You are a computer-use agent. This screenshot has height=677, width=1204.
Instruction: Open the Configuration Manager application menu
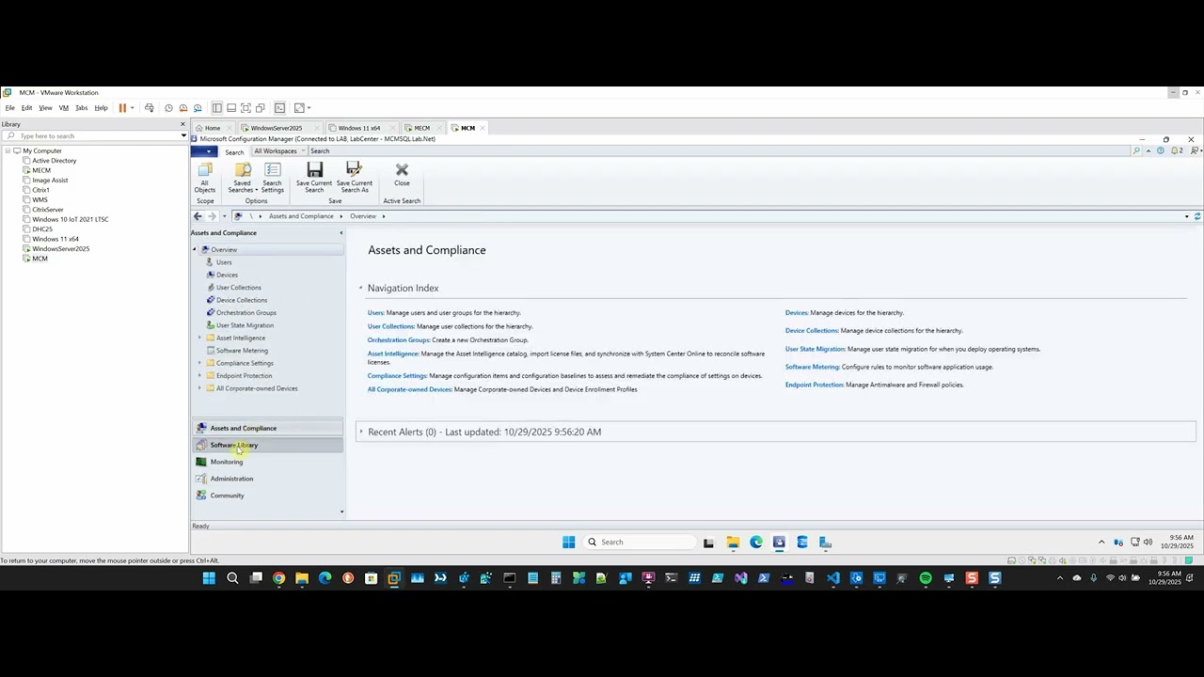pyautogui.click(x=204, y=151)
